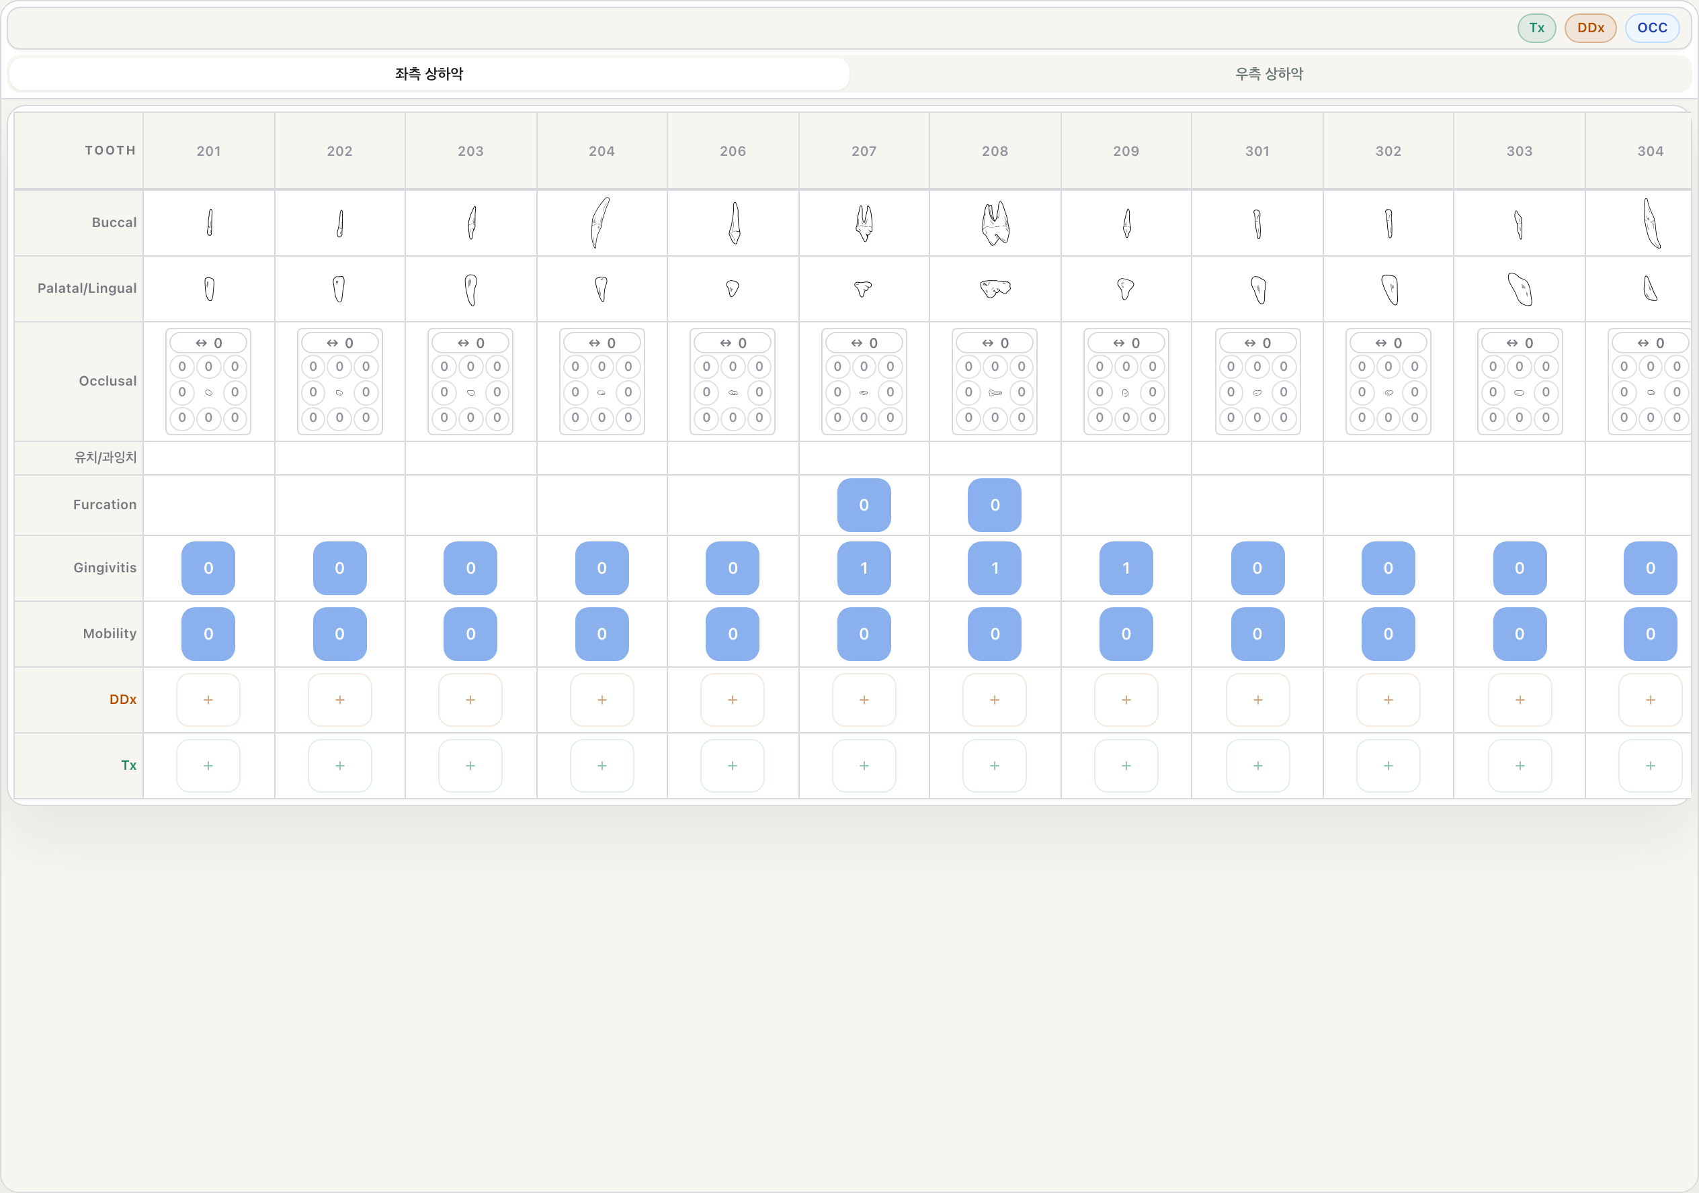Click the Furcation row label
Viewport: 1699px width, 1193px height.
(105, 505)
